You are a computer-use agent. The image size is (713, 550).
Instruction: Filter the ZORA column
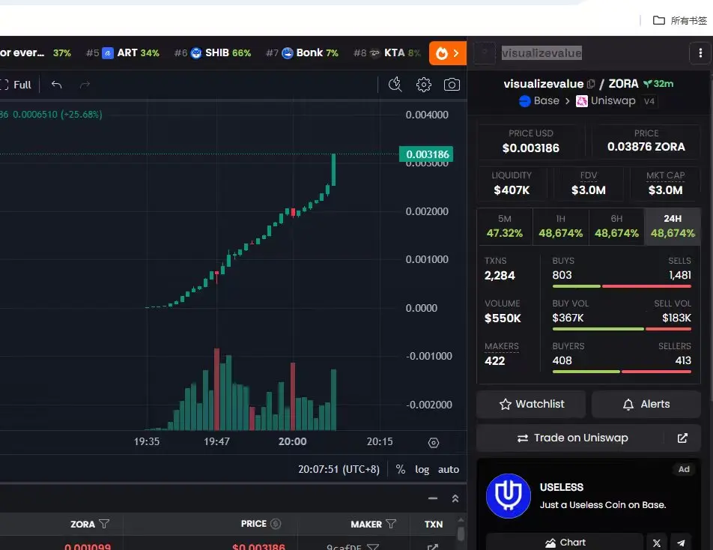[104, 524]
